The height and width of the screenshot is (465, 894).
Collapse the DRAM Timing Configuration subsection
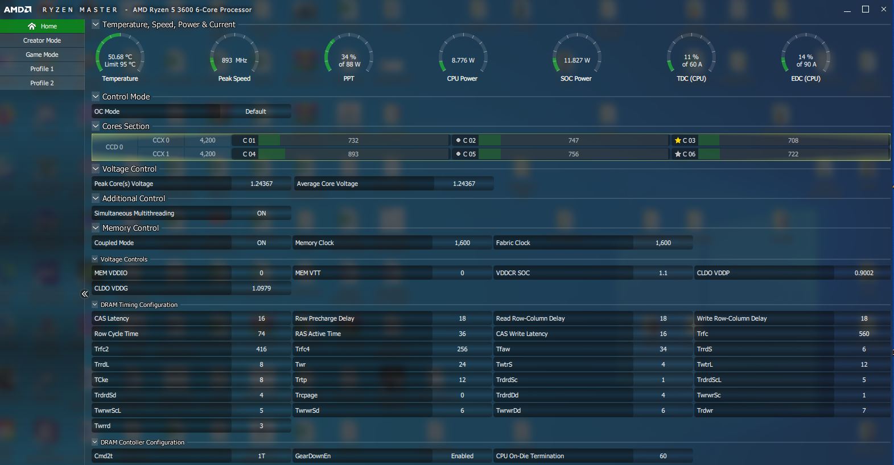tap(95, 305)
